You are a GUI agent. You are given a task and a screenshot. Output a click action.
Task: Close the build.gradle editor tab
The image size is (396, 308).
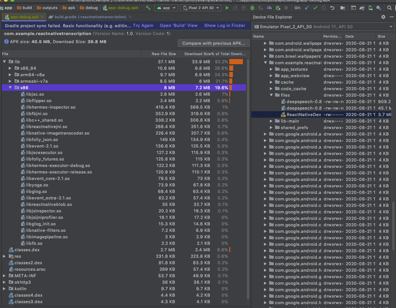(x=130, y=17)
